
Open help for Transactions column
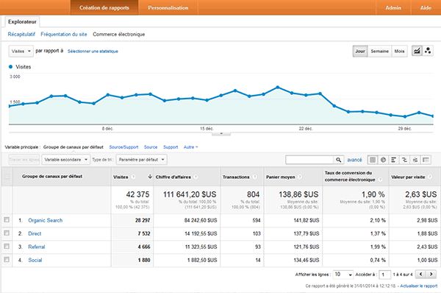tap(254, 177)
